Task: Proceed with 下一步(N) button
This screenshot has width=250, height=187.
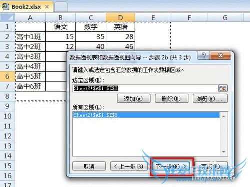Action: (171, 166)
